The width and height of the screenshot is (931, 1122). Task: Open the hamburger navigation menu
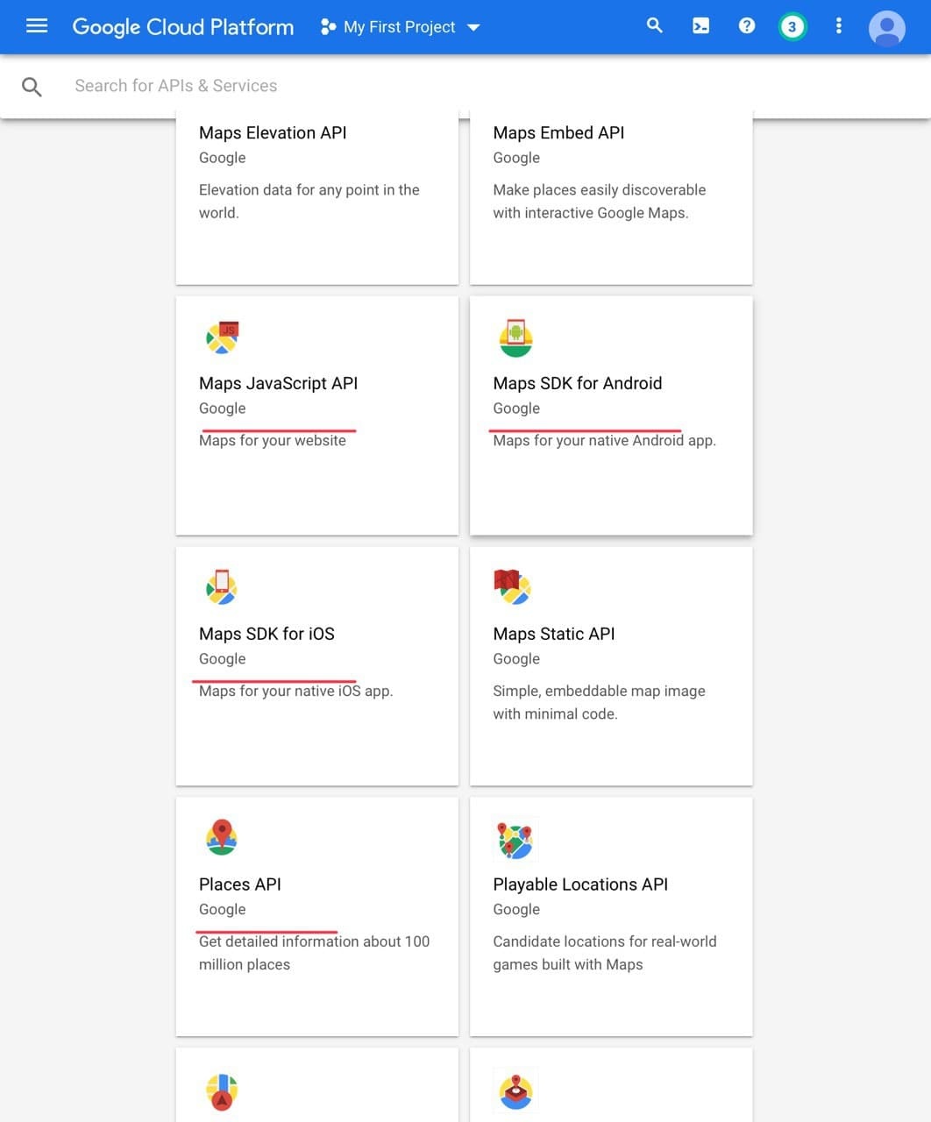pos(37,26)
